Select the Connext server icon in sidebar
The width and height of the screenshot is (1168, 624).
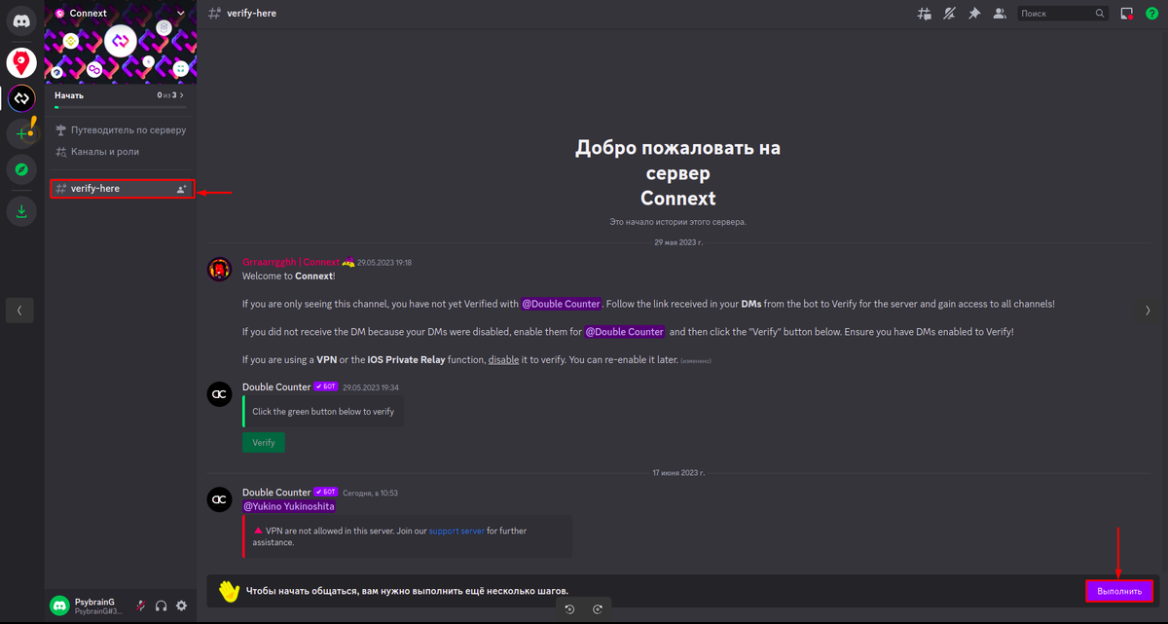[21, 98]
